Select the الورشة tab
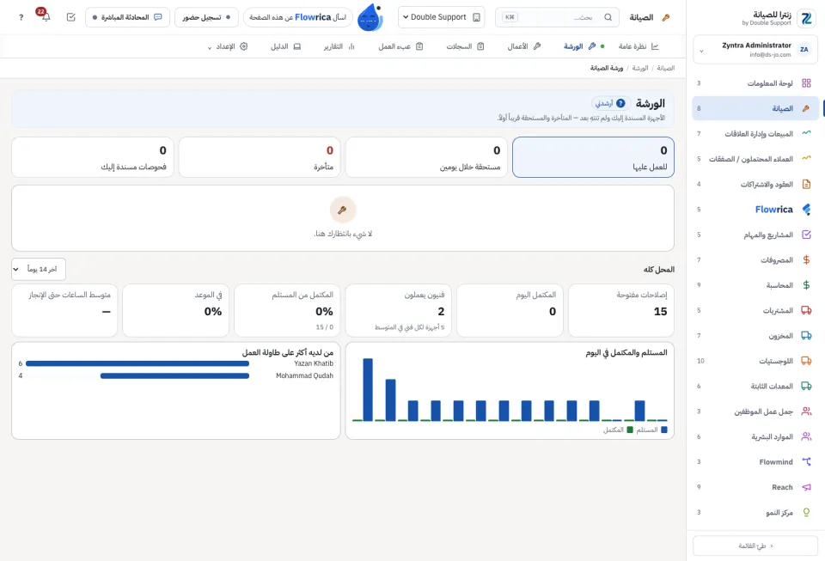Screen dimensions: 825x561 pyautogui.click(x=584, y=46)
